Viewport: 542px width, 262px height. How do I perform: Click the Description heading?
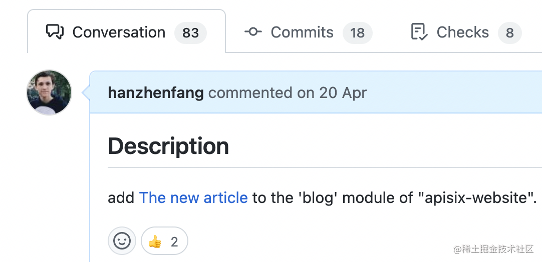pyautogui.click(x=168, y=146)
